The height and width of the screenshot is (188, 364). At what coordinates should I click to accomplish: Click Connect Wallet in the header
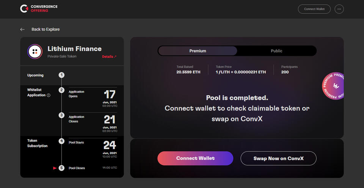pyautogui.click(x=314, y=9)
